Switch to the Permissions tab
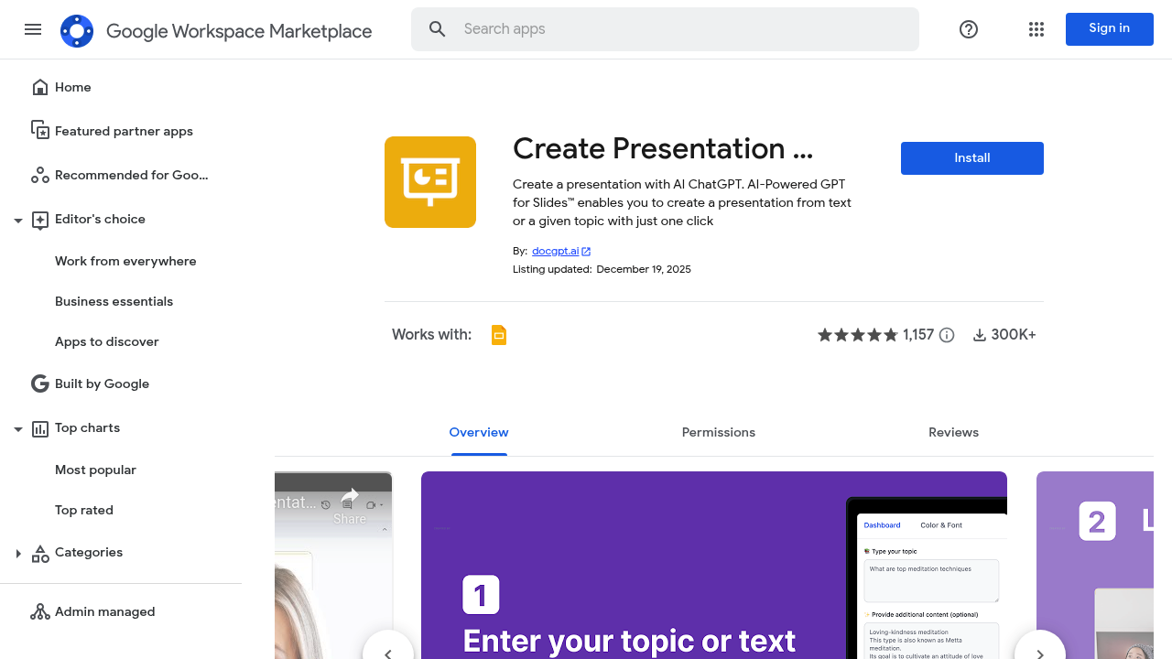1172x659 pixels. click(x=718, y=432)
